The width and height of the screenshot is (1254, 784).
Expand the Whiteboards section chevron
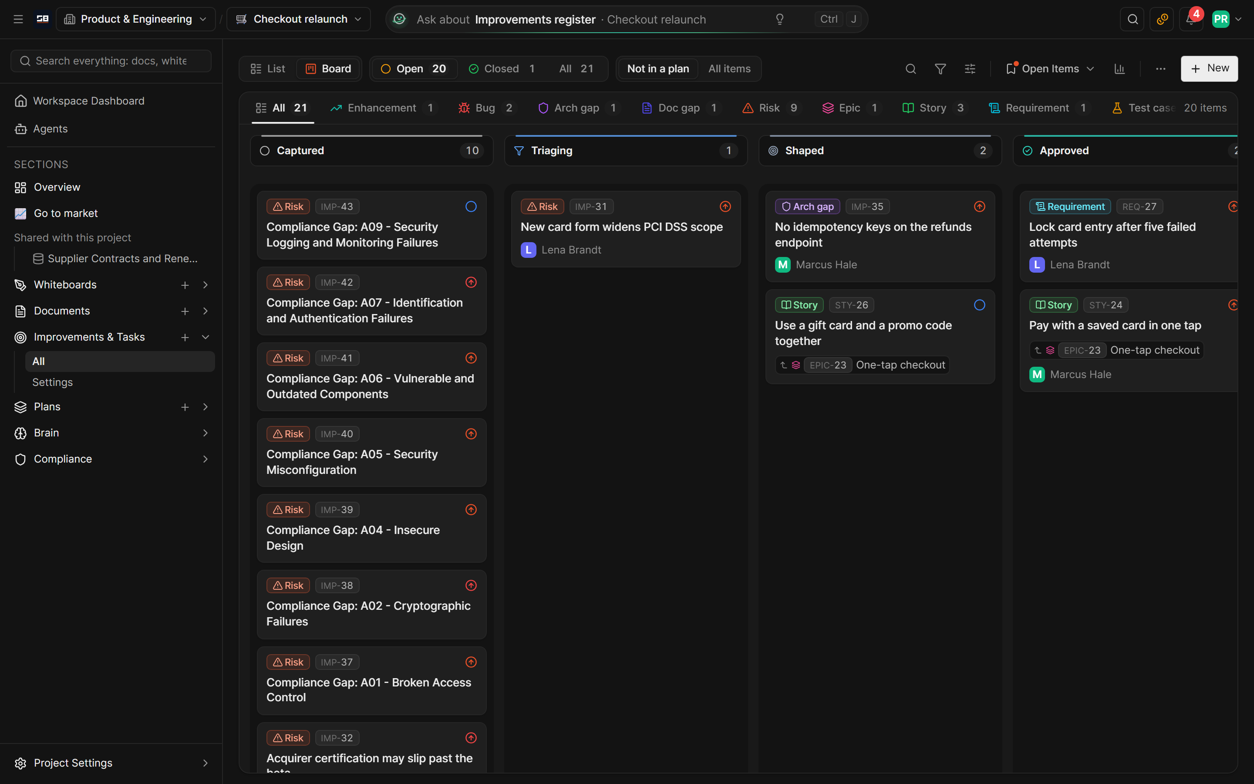(x=205, y=285)
